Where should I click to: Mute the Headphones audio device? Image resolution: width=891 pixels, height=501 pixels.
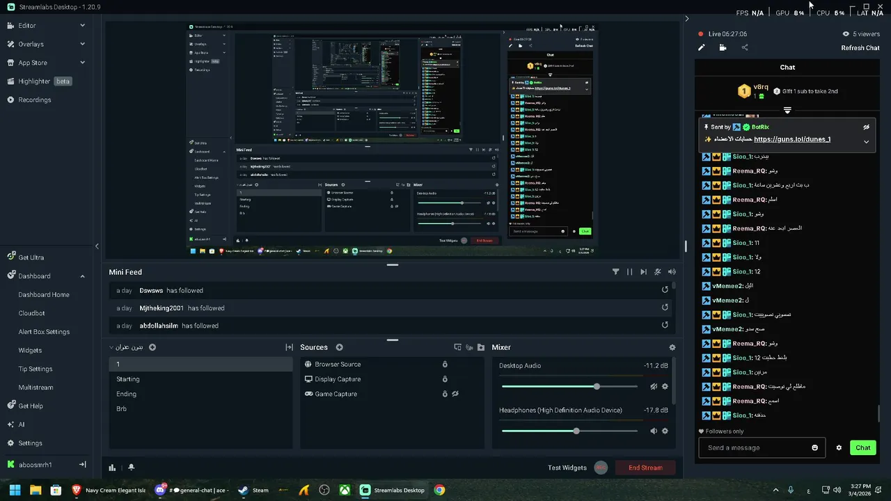[x=654, y=431]
